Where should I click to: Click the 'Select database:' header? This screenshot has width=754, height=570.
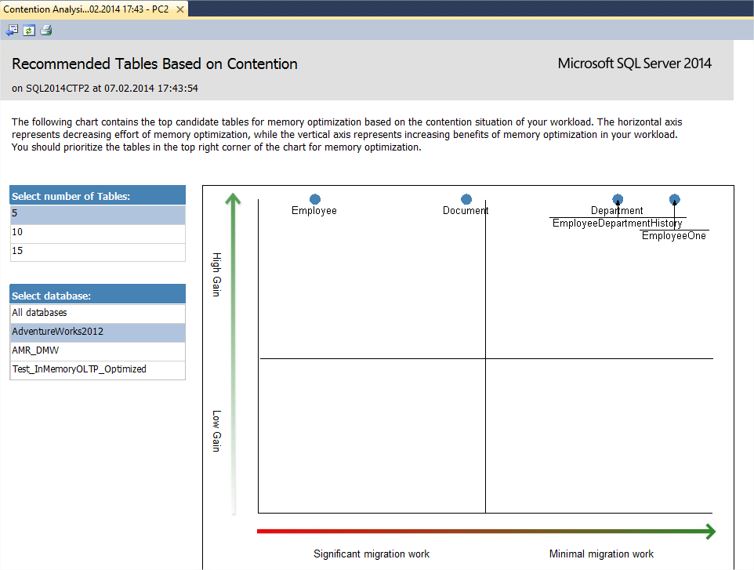point(98,295)
